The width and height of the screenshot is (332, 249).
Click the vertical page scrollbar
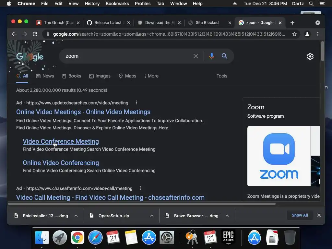(x=323, y=51)
